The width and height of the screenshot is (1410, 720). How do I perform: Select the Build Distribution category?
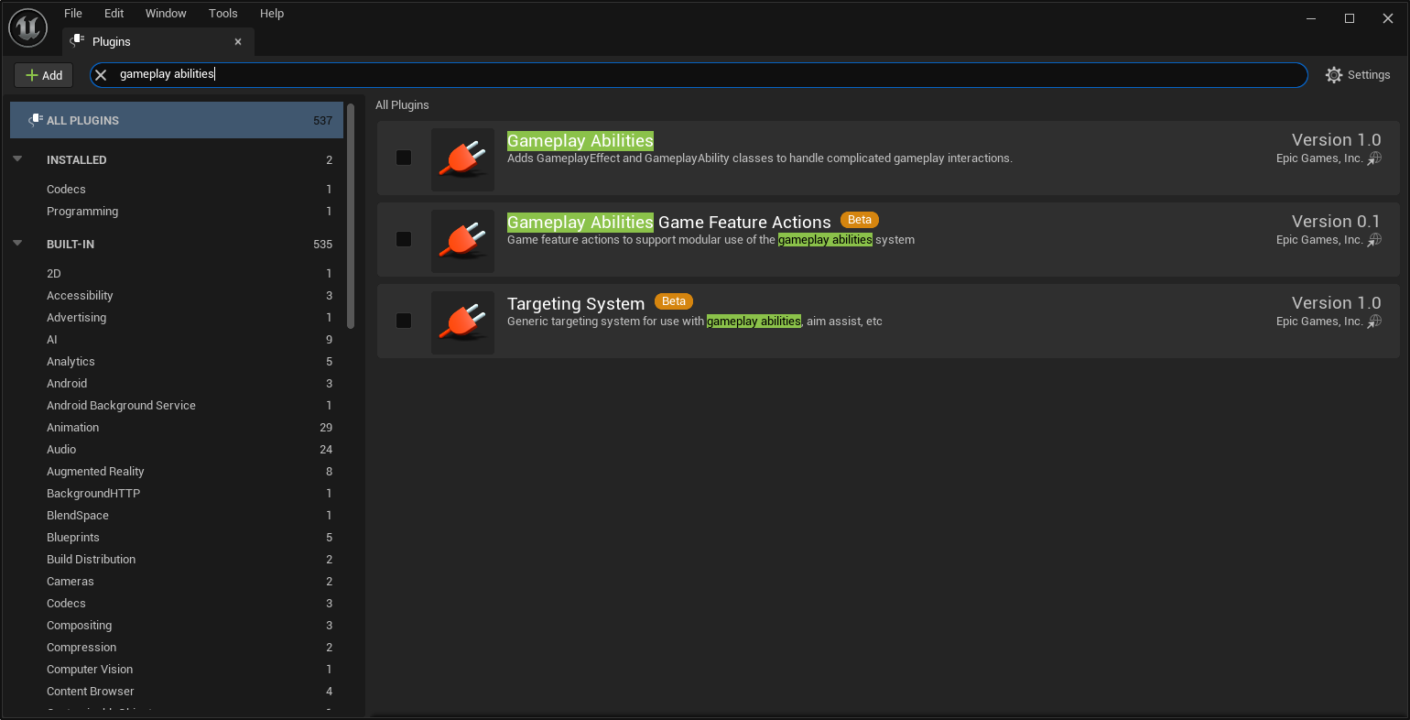pyautogui.click(x=177, y=559)
